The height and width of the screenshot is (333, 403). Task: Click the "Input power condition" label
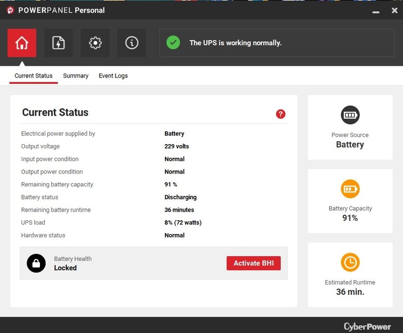(x=50, y=159)
